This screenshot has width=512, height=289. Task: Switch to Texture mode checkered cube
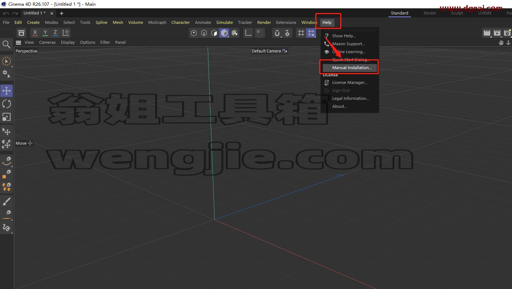pyautogui.click(x=235, y=33)
